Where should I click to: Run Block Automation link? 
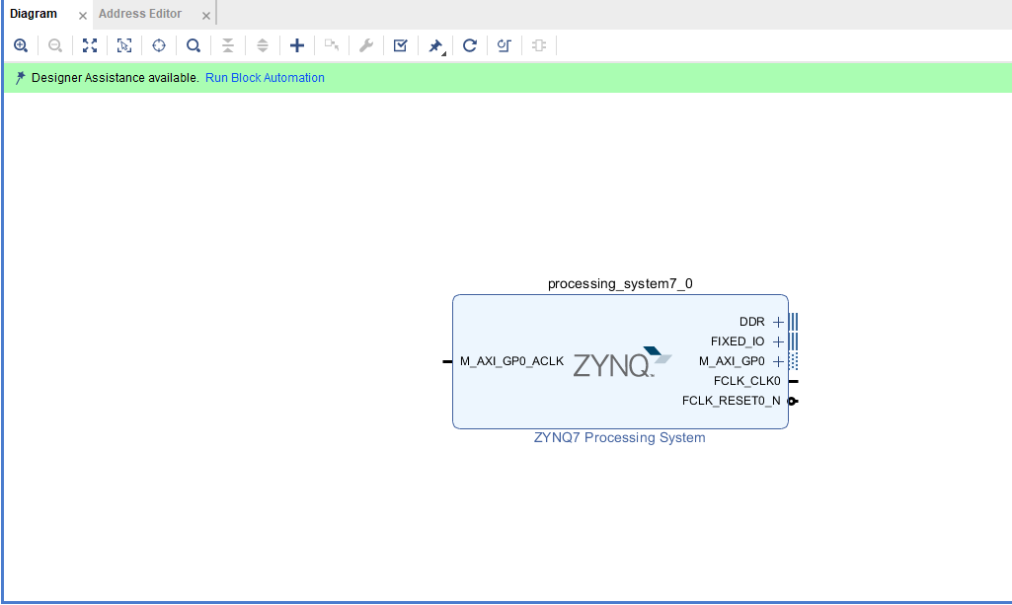tap(265, 78)
